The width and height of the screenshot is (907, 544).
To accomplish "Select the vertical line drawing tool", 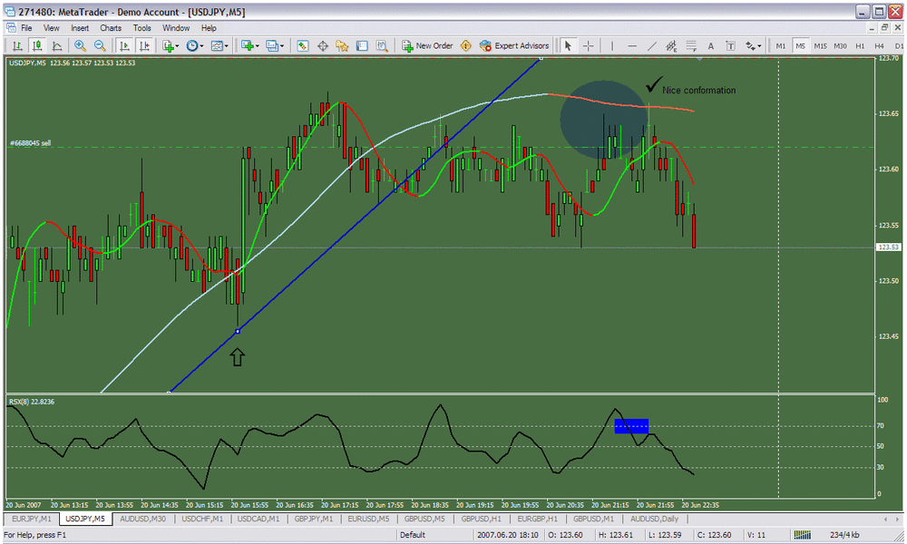I will tap(612, 45).
